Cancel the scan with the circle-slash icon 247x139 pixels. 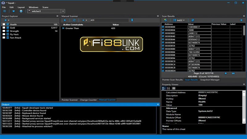pos(74,20)
